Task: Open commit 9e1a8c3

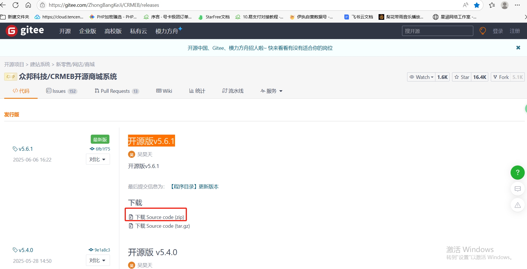Action: pyautogui.click(x=99, y=250)
